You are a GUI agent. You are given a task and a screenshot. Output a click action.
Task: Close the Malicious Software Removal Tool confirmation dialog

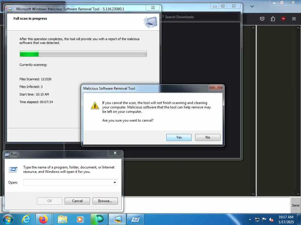[x=216, y=87]
